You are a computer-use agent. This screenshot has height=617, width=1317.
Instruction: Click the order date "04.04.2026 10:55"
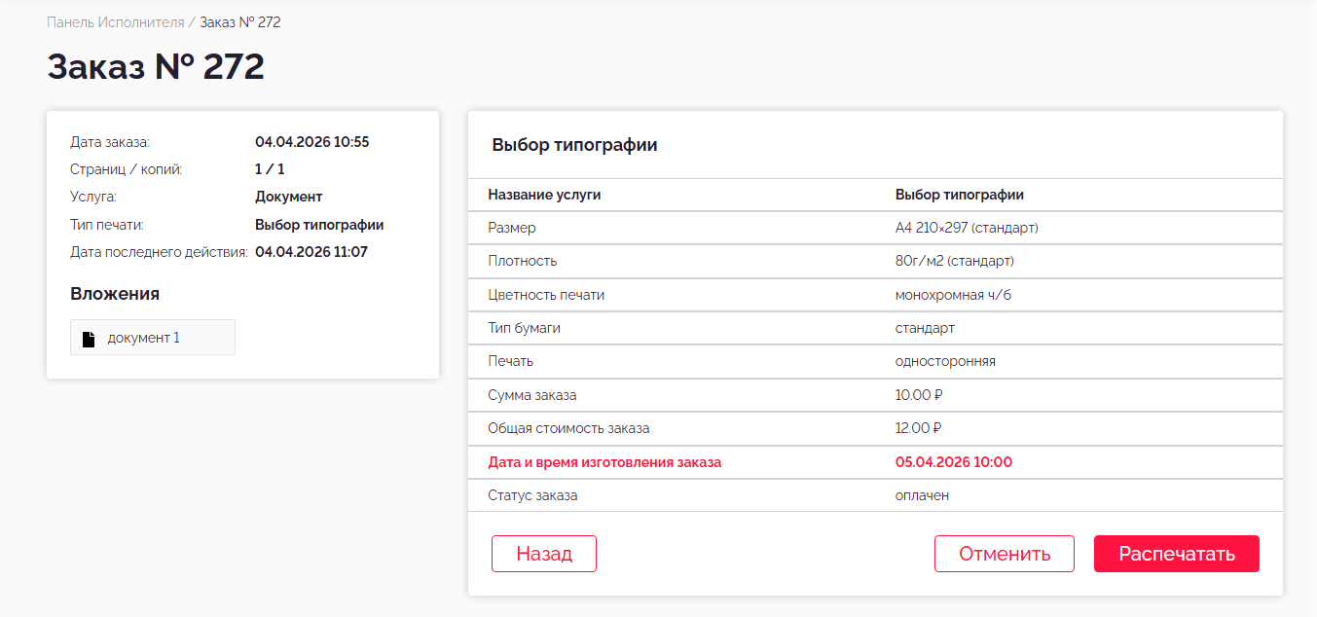coord(311,142)
